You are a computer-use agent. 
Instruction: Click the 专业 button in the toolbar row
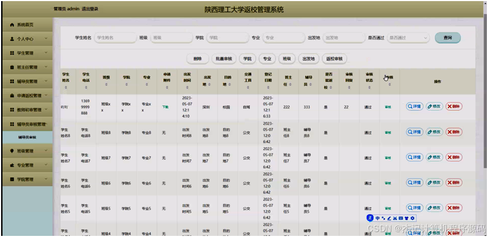267,58
